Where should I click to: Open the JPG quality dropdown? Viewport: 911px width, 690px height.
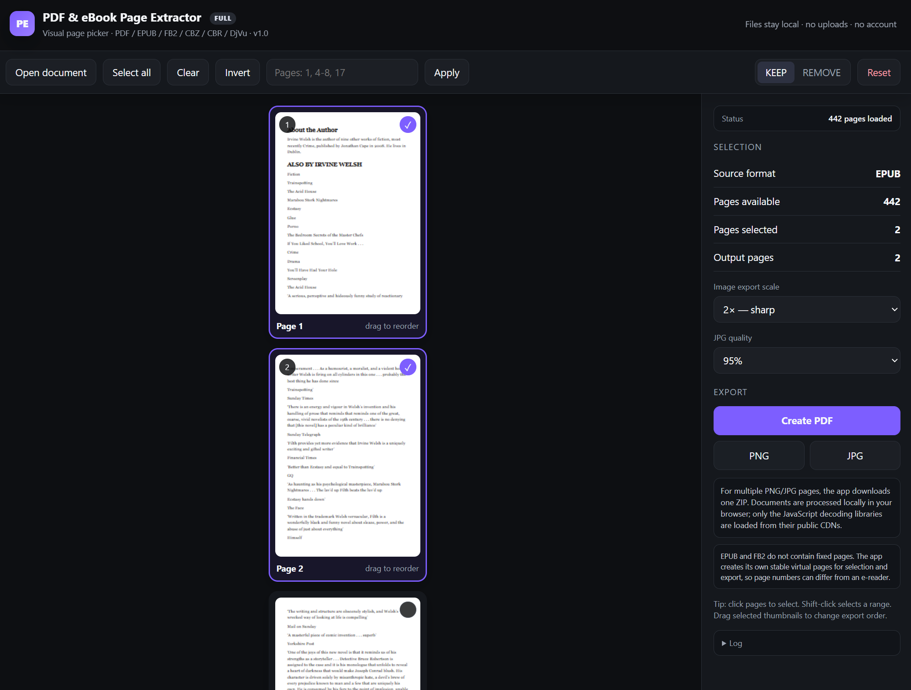pos(806,361)
